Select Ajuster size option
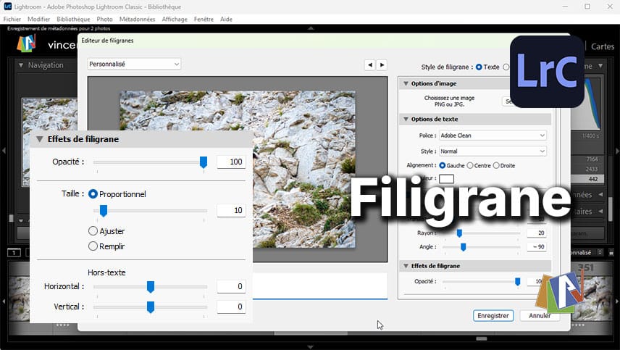620x350 pixels. tap(93, 231)
